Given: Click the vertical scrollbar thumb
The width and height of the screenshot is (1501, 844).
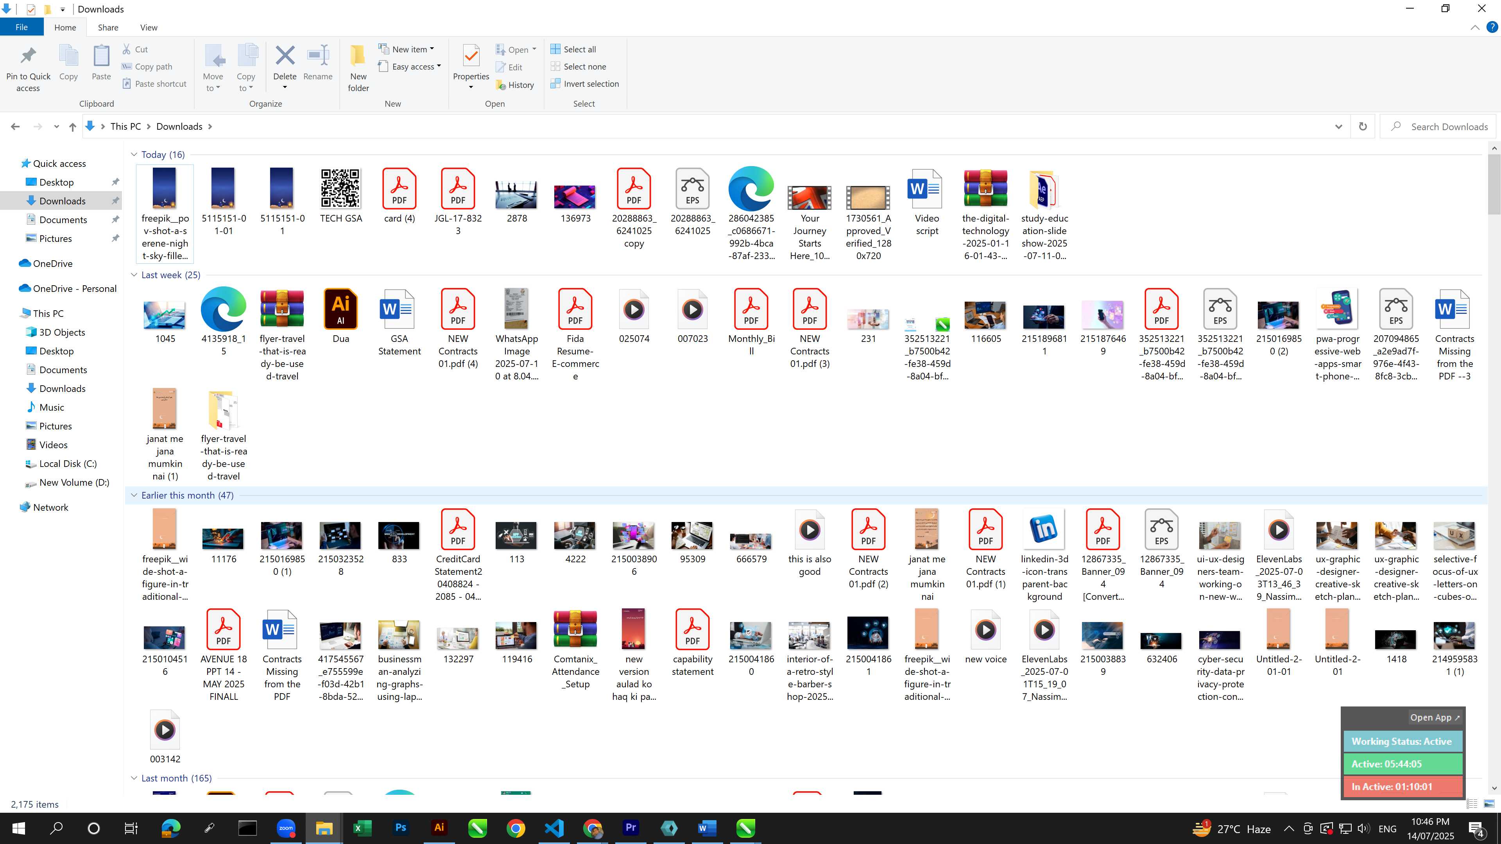Looking at the screenshot, I should (x=1494, y=185).
